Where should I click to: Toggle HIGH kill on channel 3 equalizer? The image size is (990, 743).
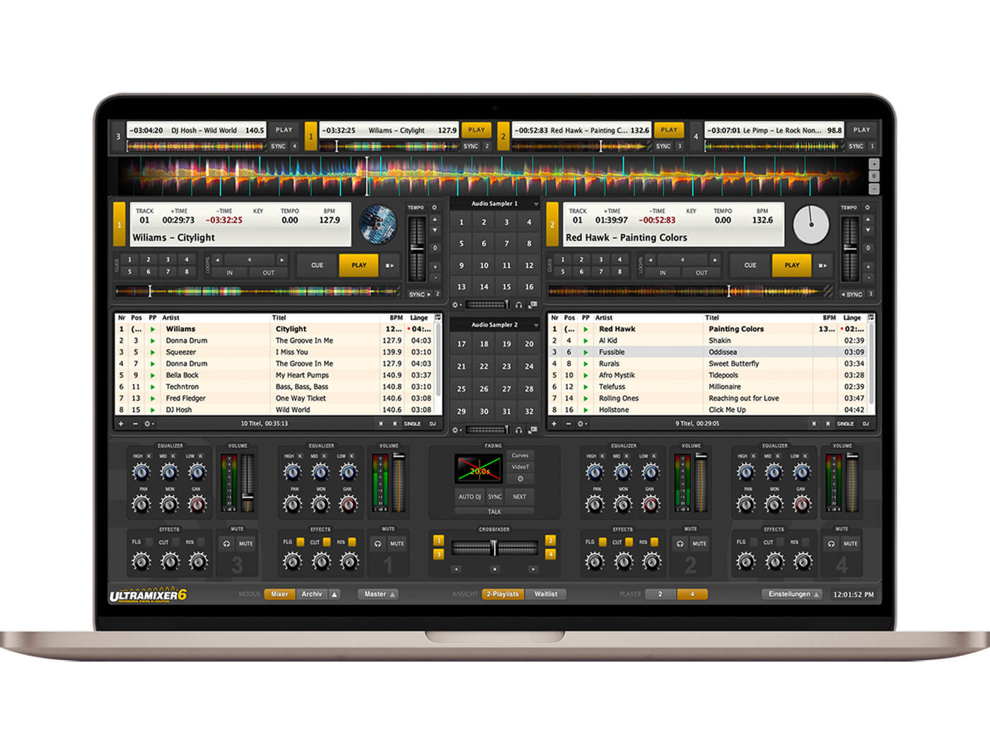pos(149,456)
